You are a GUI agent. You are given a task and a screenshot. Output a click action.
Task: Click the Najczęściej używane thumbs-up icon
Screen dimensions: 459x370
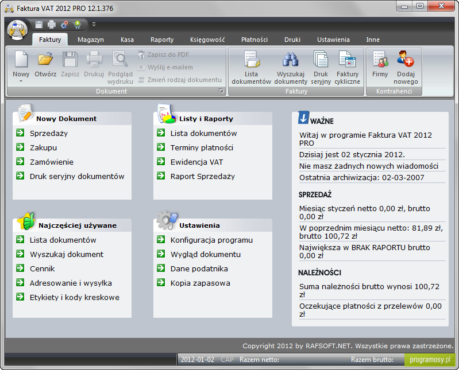point(26,221)
